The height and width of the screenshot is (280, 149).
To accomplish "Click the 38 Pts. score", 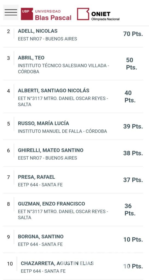I will pos(133,153).
